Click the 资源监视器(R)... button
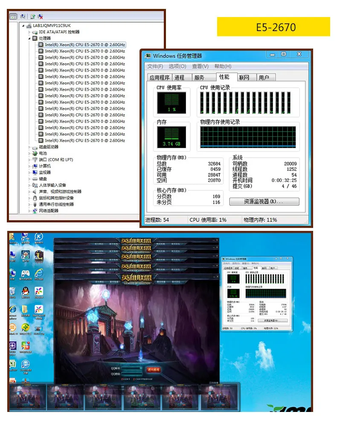Screen dimensions: 337x426 point(264,201)
